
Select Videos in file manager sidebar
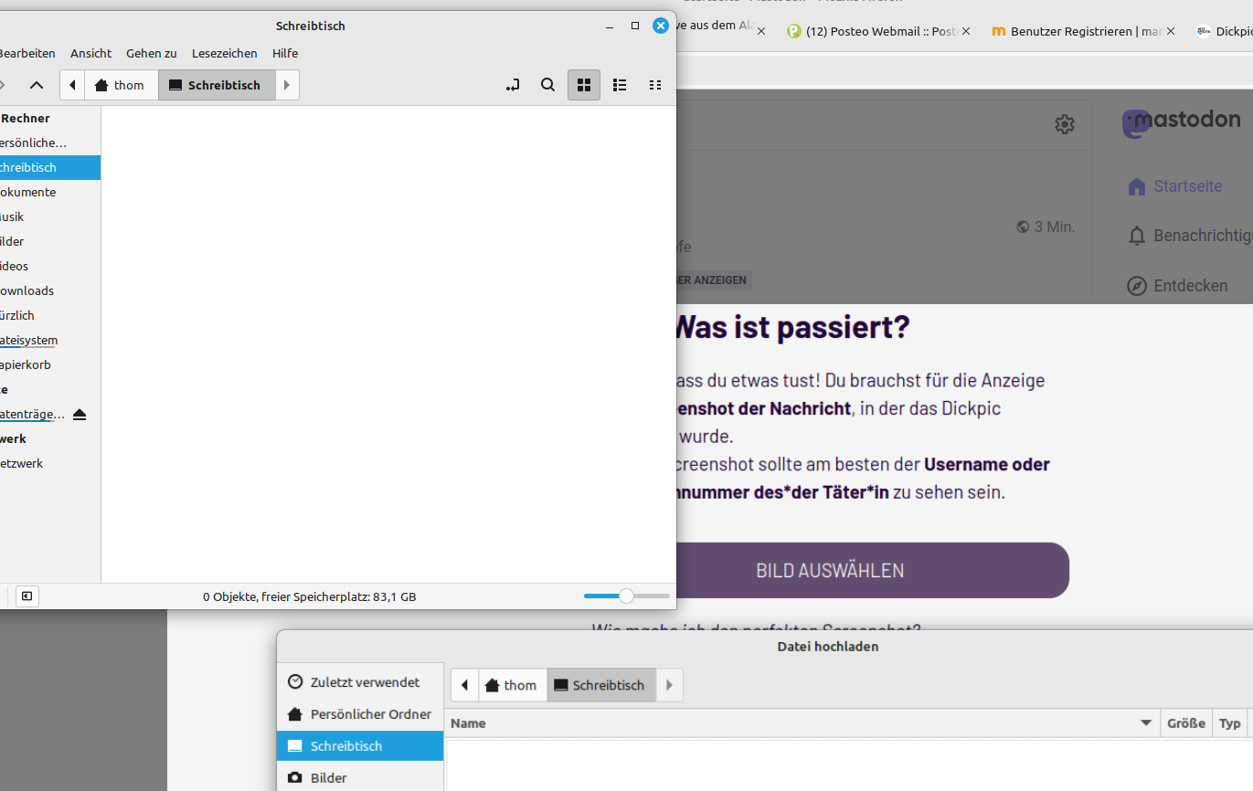(x=50, y=266)
